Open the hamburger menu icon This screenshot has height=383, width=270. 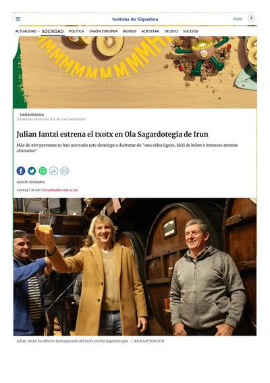click(18, 19)
